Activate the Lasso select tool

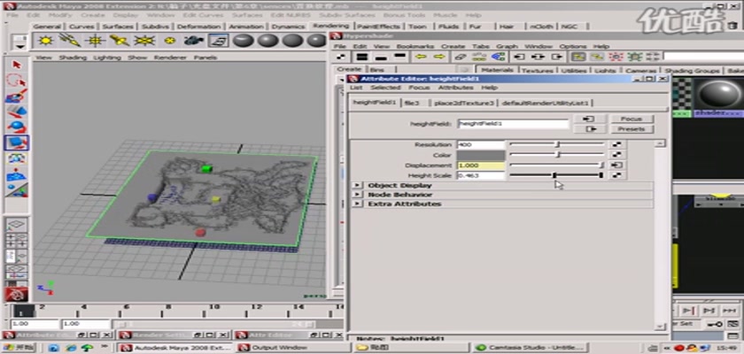15,81
